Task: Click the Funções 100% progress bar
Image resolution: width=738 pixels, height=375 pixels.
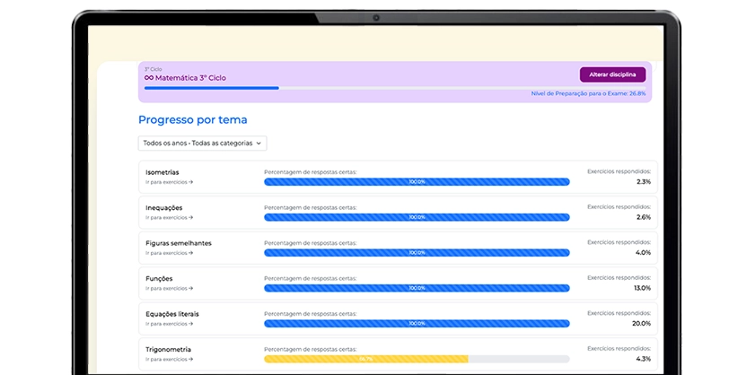Action: 417,288
